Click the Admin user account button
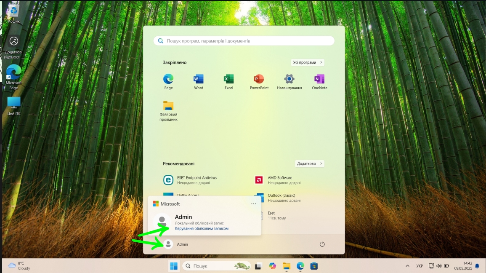486x273 pixels. (x=177, y=244)
